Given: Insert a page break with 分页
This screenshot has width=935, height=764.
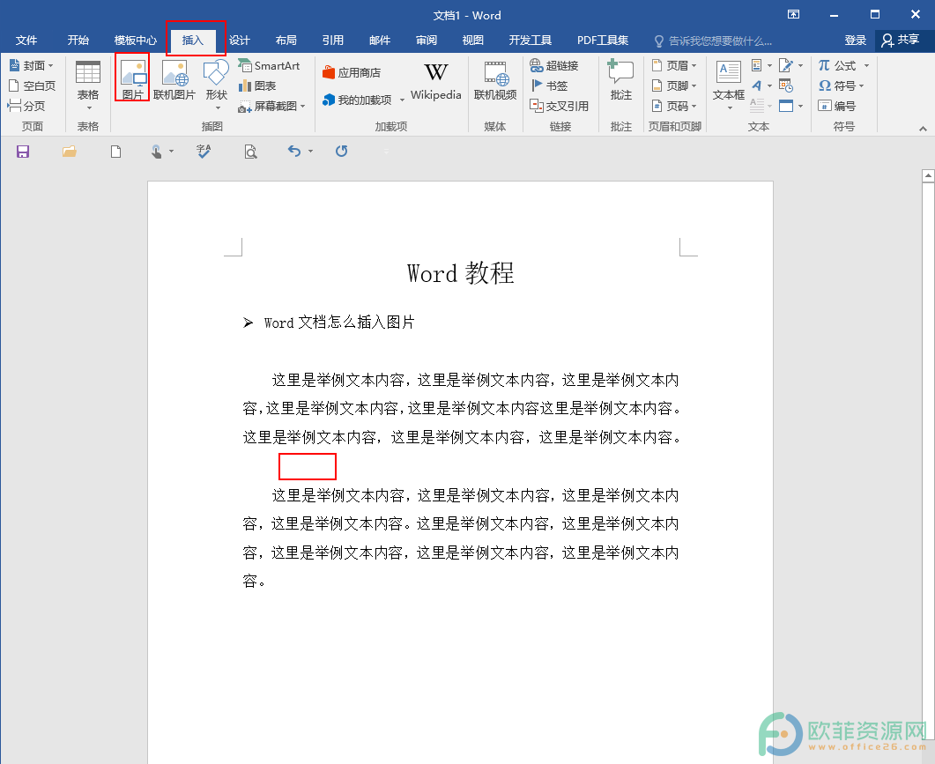Looking at the screenshot, I should [26, 106].
